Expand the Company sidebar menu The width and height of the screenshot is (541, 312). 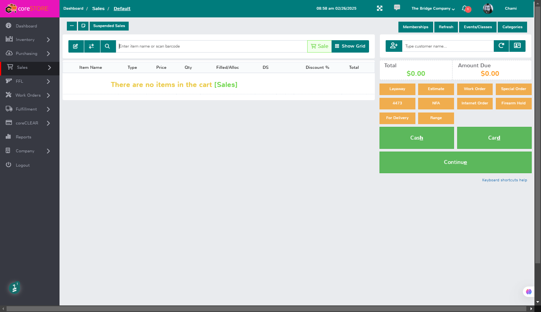coord(30,151)
